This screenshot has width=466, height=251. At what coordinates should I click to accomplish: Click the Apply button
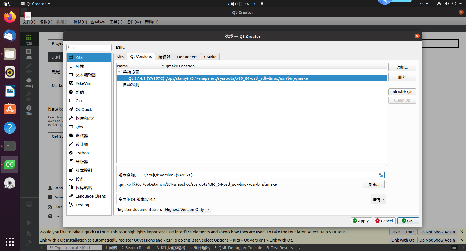point(362,221)
